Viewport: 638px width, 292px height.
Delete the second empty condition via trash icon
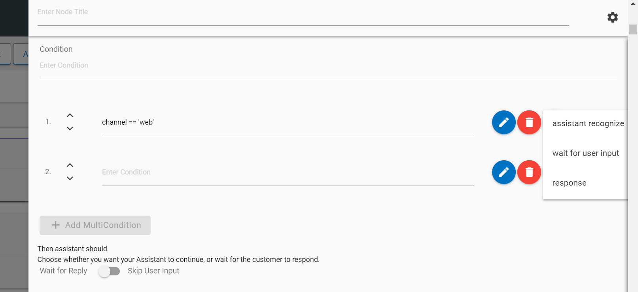pos(529,172)
